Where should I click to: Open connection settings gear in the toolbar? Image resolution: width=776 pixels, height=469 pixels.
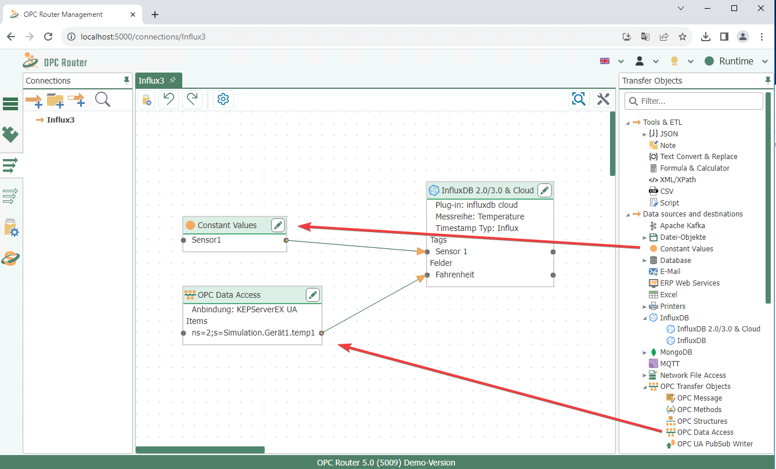click(223, 99)
